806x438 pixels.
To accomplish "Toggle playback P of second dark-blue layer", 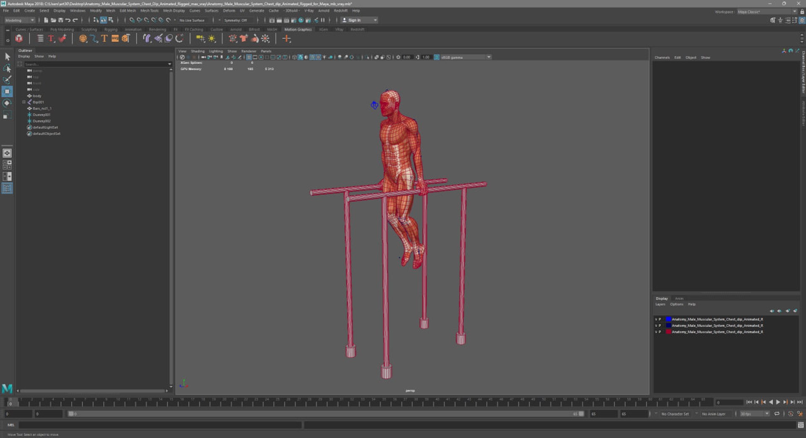I will [660, 326].
